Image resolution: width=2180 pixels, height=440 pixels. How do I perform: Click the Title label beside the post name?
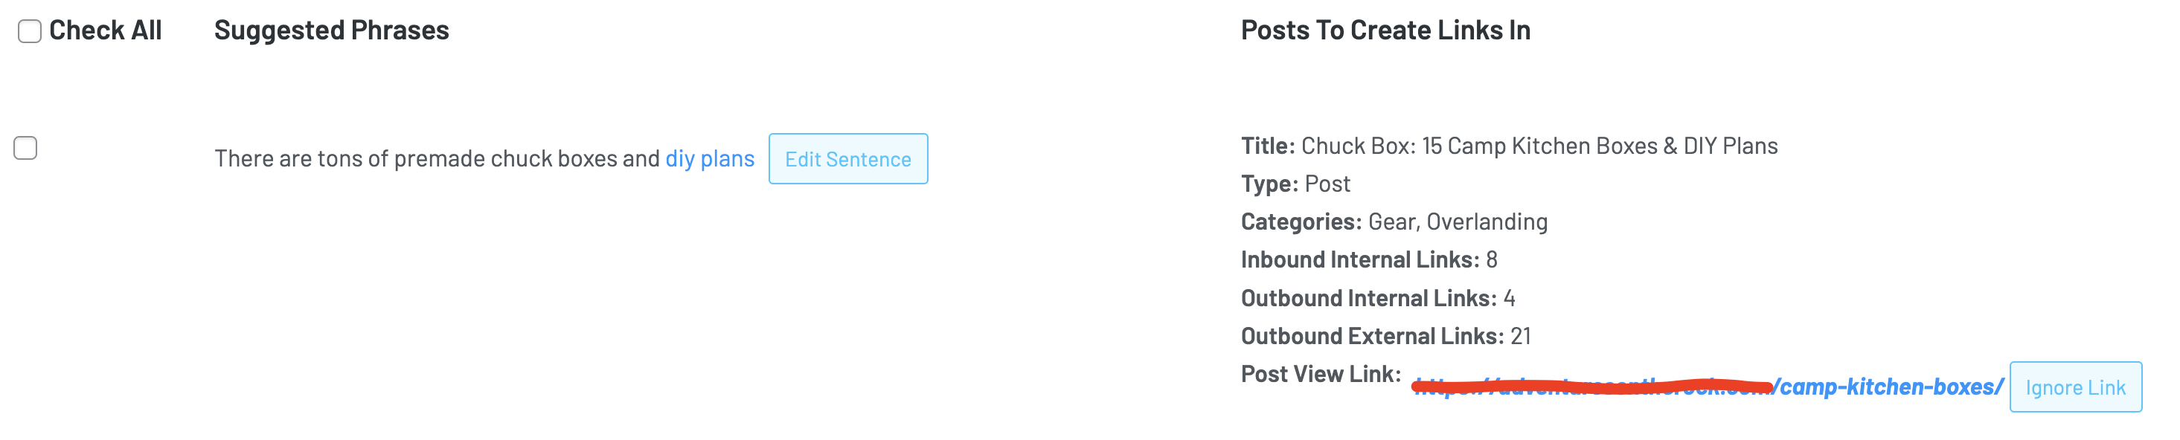coord(1264,146)
